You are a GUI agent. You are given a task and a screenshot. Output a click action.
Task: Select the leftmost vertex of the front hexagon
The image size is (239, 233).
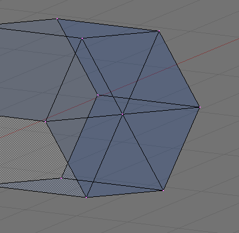45,122
